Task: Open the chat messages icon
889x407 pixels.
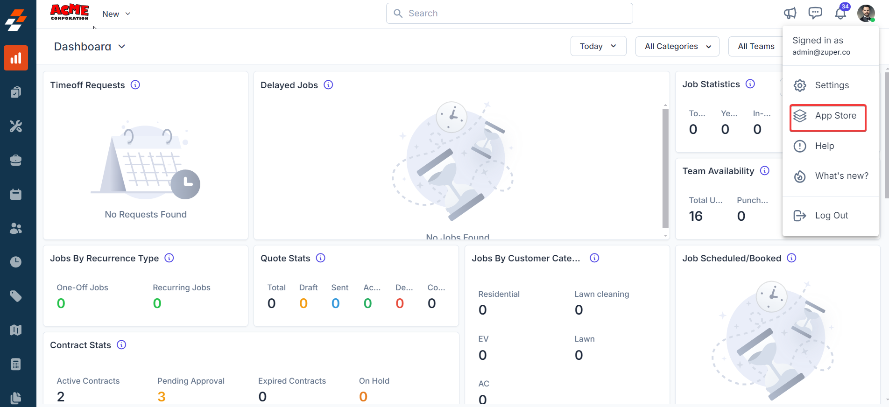Action: (815, 13)
